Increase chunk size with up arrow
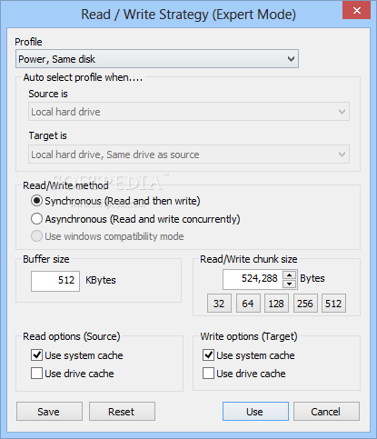The image size is (377, 439). [x=290, y=274]
